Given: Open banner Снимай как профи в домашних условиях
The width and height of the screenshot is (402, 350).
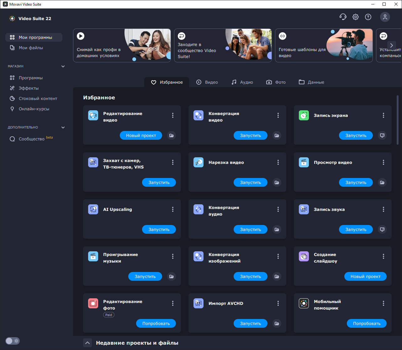Looking at the screenshot, I should [122, 45].
